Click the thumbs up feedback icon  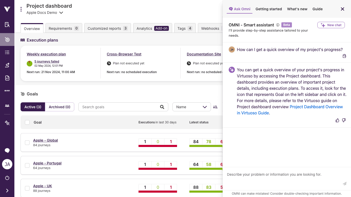coord(337,120)
